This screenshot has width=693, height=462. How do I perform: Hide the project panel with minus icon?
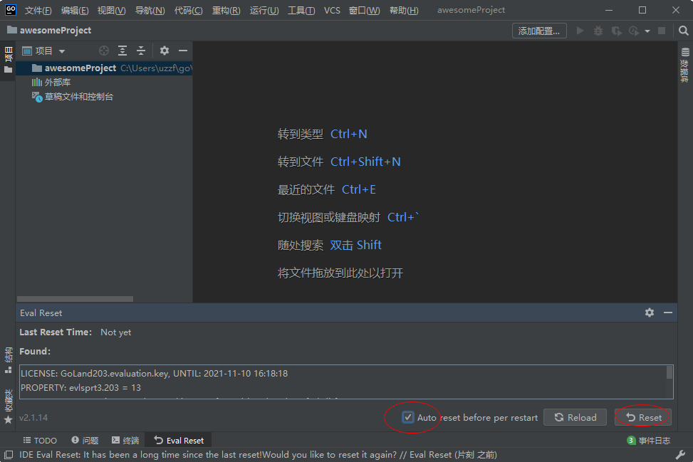coord(183,51)
